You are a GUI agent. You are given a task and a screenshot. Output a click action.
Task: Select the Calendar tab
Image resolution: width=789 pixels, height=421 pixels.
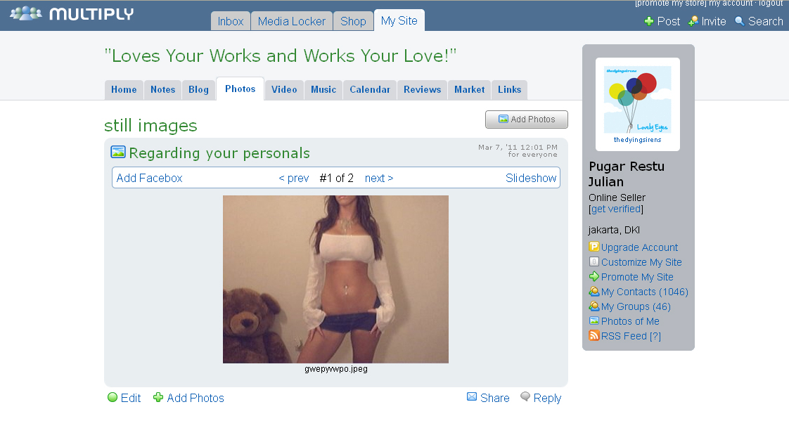370,90
